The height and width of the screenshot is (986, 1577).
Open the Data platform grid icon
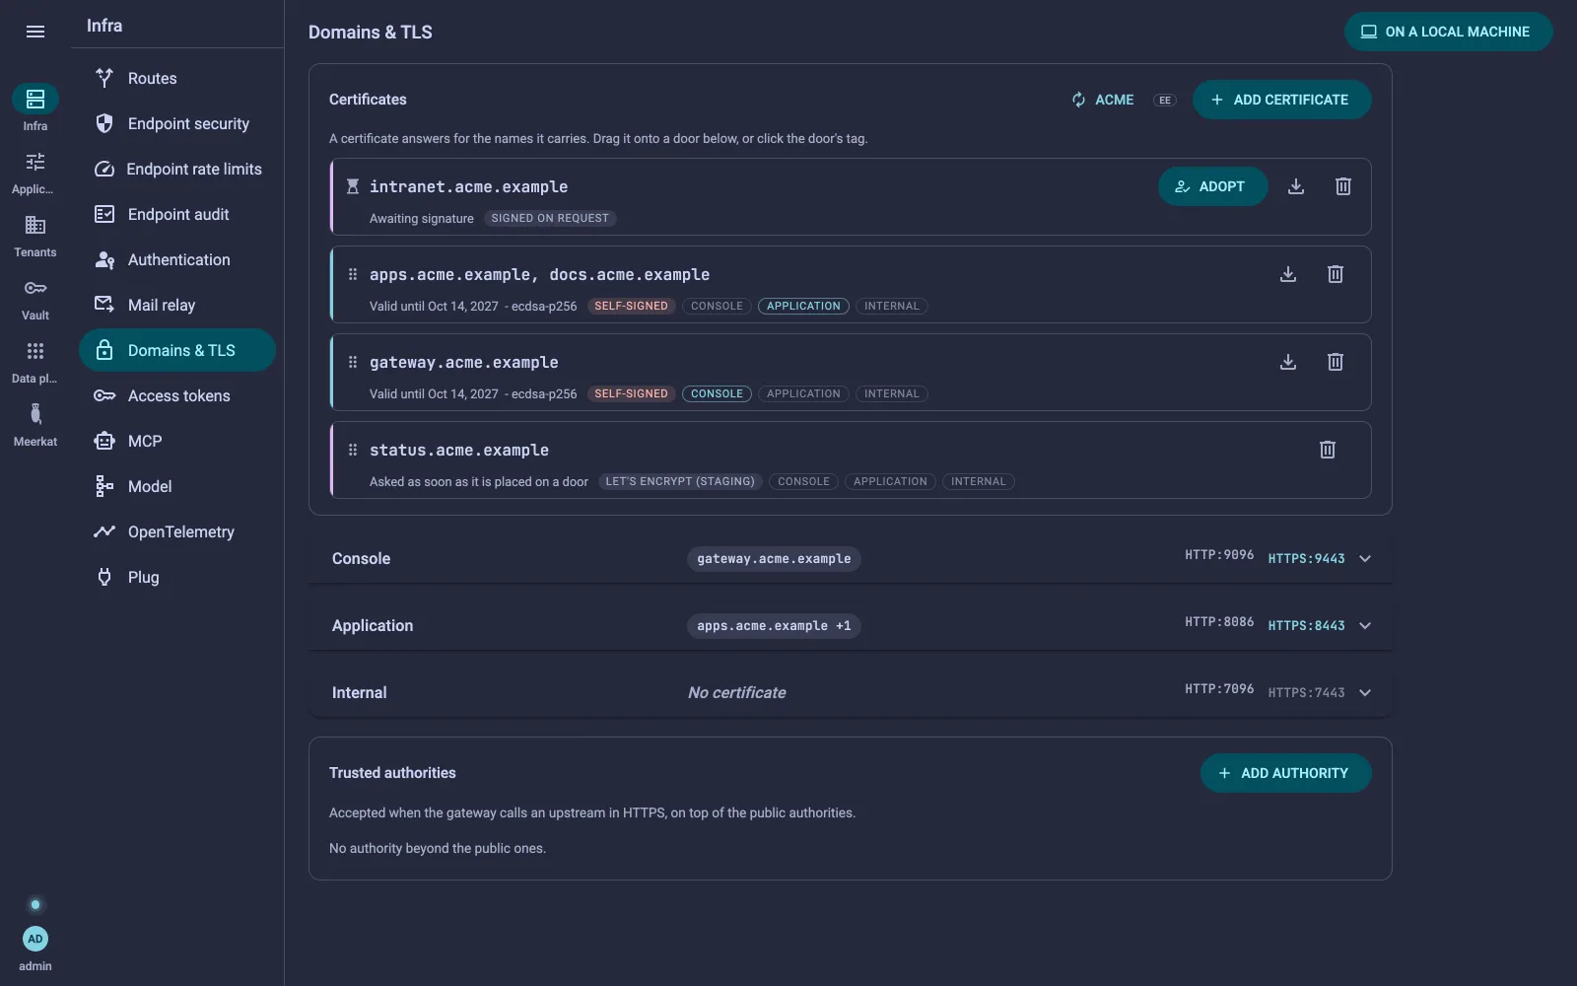click(x=35, y=351)
